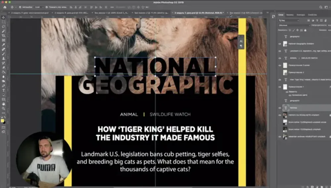Select the alexander-andrews unsplash layer row

(x=304, y=136)
